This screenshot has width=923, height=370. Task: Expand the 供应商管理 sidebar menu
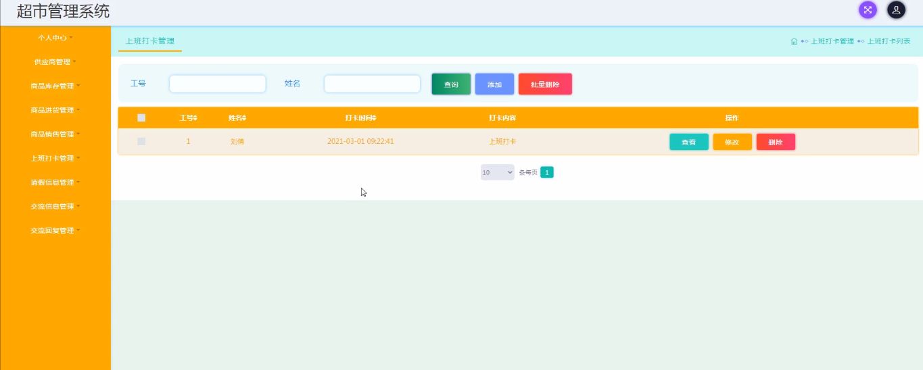point(55,62)
